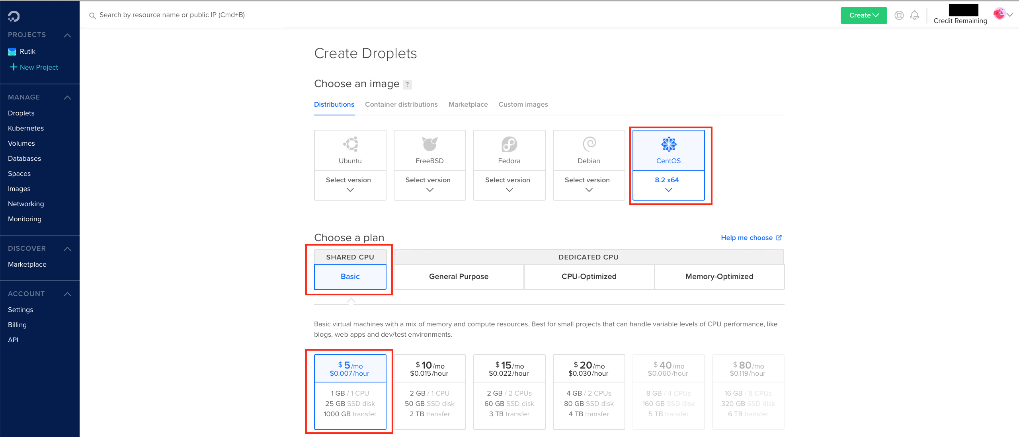Choose the $5/mo plan card
The image size is (1019, 437).
350,392
